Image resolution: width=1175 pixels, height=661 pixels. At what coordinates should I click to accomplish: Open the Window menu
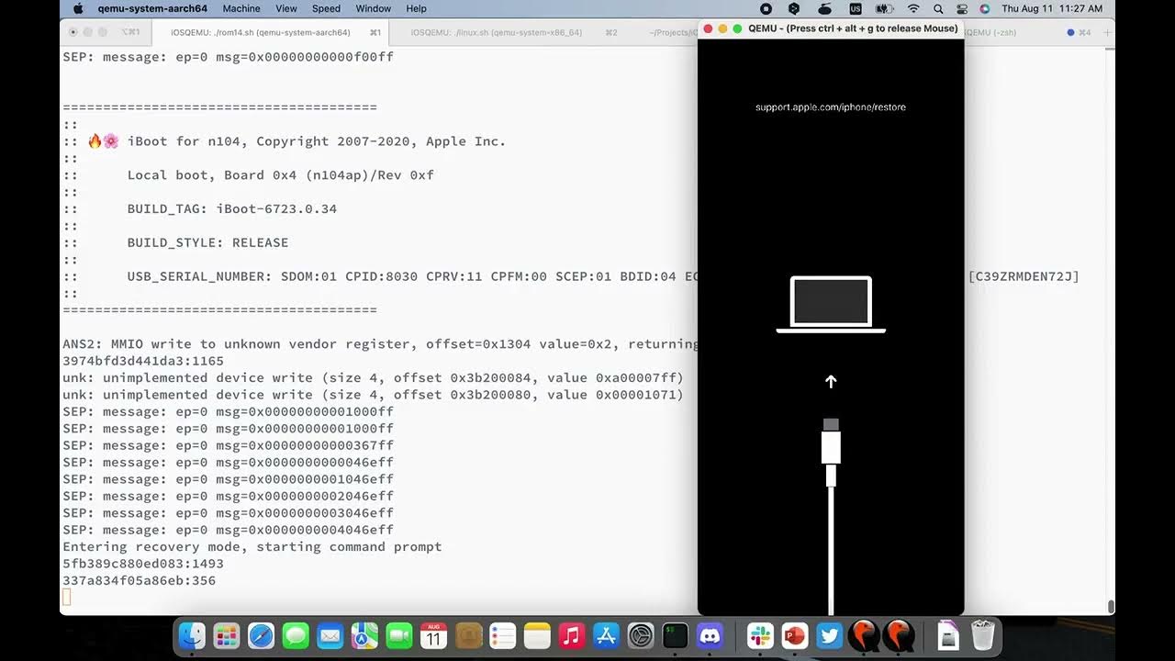374,8
